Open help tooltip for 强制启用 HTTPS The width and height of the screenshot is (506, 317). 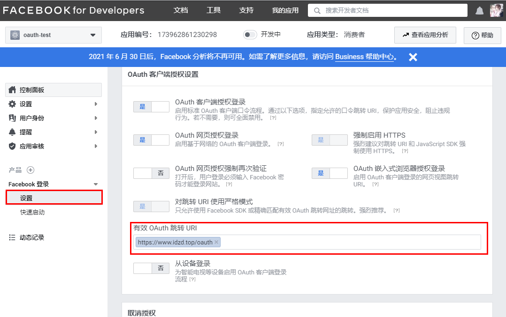pyautogui.click(x=405, y=151)
